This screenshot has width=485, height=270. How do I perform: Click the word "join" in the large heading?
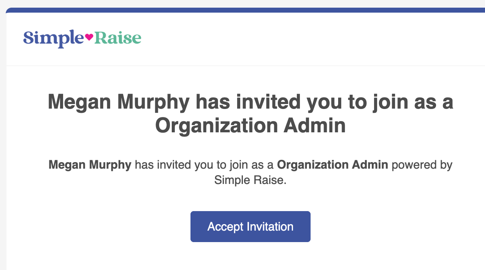pos(386,102)
